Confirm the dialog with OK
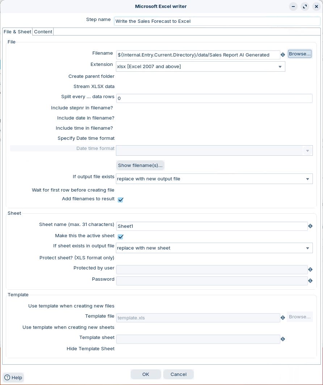323x385 pixels. coord(146,374)
